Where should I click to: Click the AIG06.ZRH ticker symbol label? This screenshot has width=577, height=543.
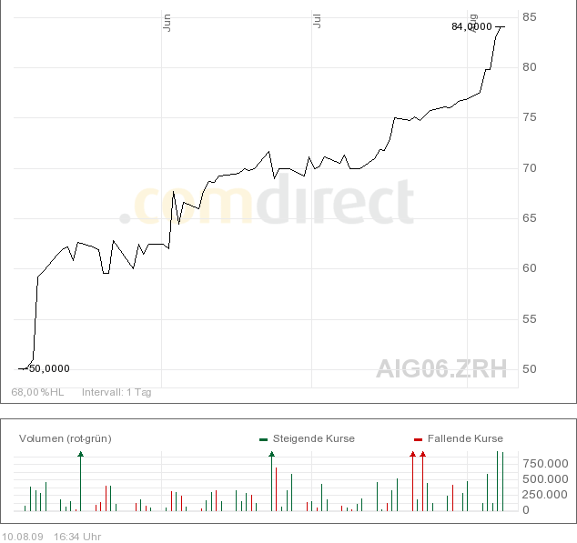pyautogui.click(x=441, y=368)
